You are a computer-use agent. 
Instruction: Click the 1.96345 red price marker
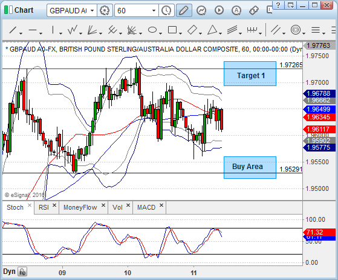click(x=319, y=118)
